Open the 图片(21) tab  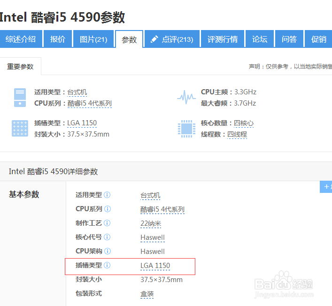93,39
